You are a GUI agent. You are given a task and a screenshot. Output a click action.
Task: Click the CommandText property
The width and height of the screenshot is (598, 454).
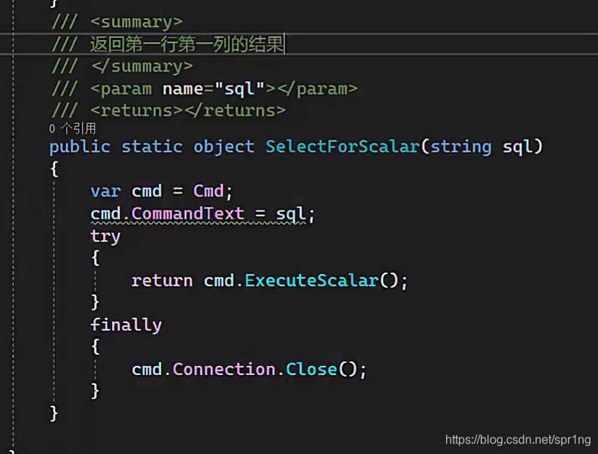pyautogui.click(x=187, y=213)
